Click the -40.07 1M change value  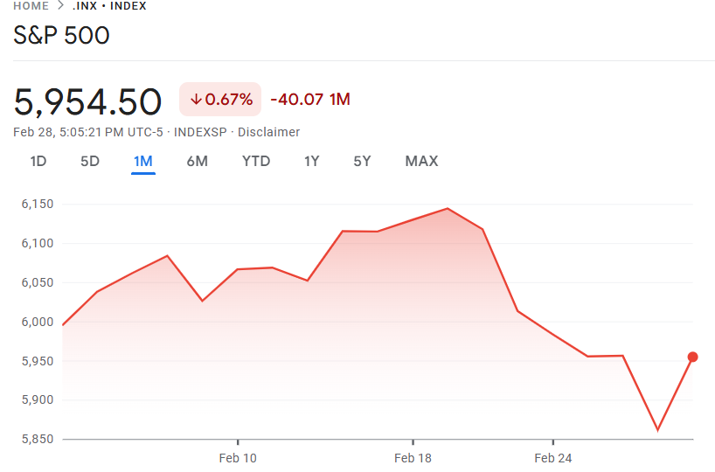310,100
